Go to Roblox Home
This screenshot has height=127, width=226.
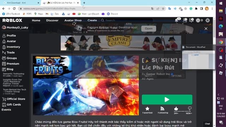click(x=36, y=20)
